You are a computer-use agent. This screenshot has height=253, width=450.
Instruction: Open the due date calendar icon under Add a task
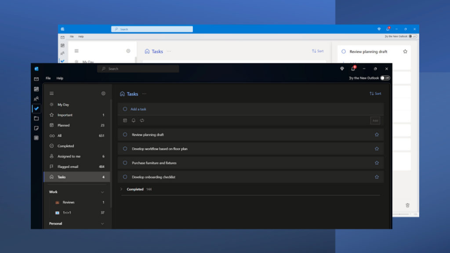pyautogui.click(x=125, y=120)
